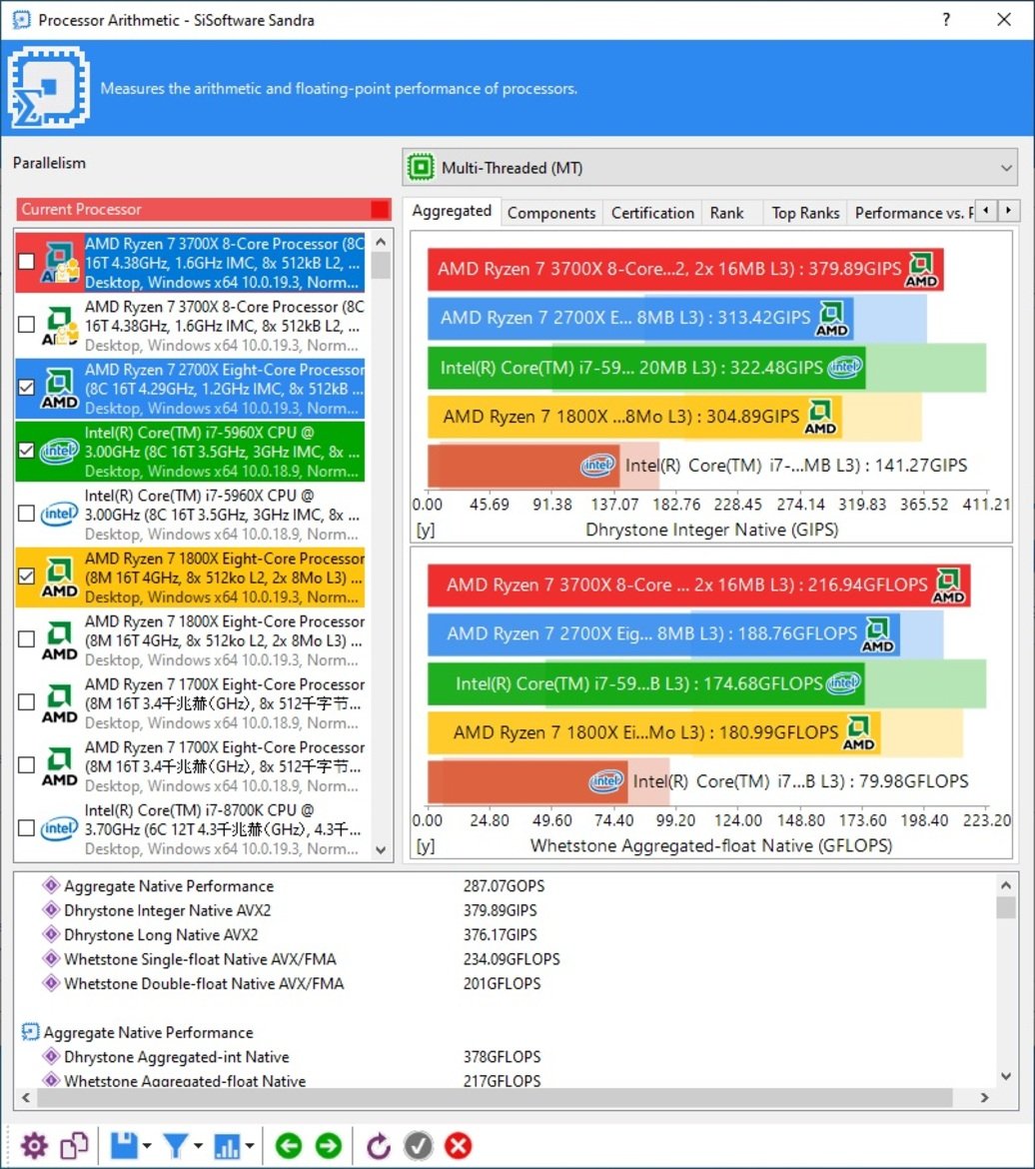The width and height of the screenshot is (1035, 1169).
Task: Click the diamond icon beside Dhrystone Long Native AVX2
Action: pyautogui.click(x=51, y=934)
